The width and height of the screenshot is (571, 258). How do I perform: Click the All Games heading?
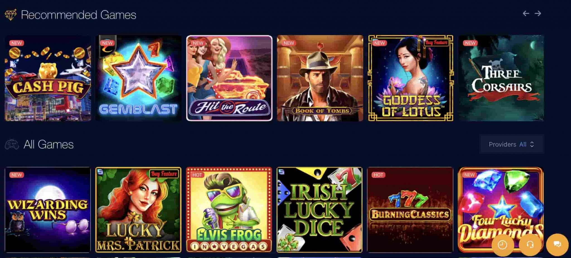tap(49, 144)
